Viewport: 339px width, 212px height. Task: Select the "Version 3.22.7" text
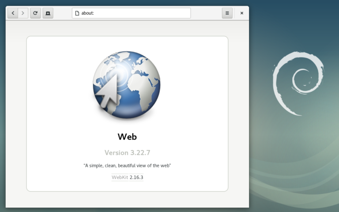point(127,153)
